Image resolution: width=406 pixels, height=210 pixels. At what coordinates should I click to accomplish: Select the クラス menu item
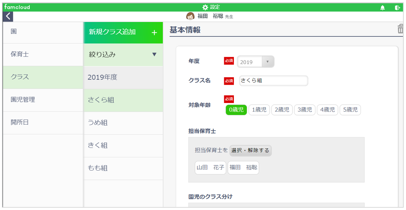click(x=43, y=77)
